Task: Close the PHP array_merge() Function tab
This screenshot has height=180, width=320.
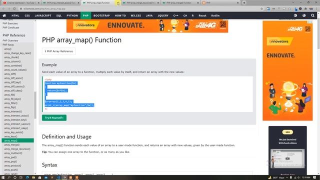Action: pyautogui.click(x=198, y=3)
